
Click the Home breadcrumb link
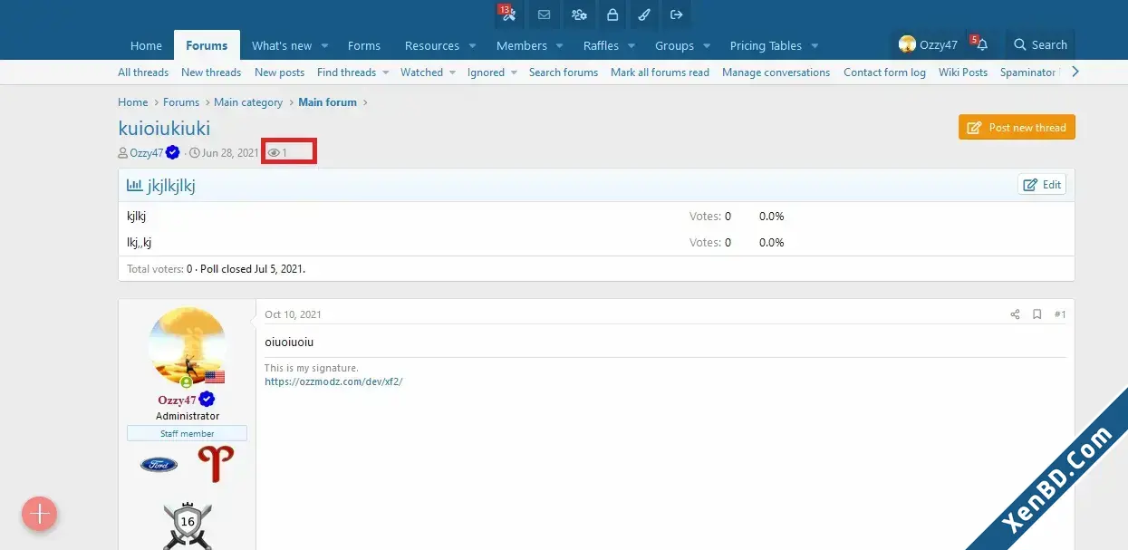132,102
